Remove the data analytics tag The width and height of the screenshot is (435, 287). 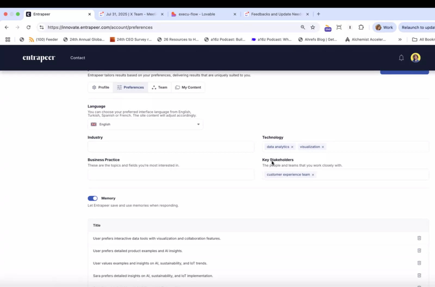point(292,147)
